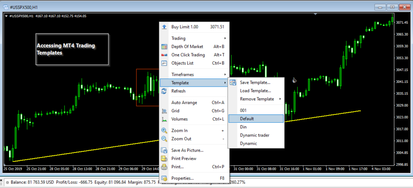Open Print Preview

click(194, 158)
